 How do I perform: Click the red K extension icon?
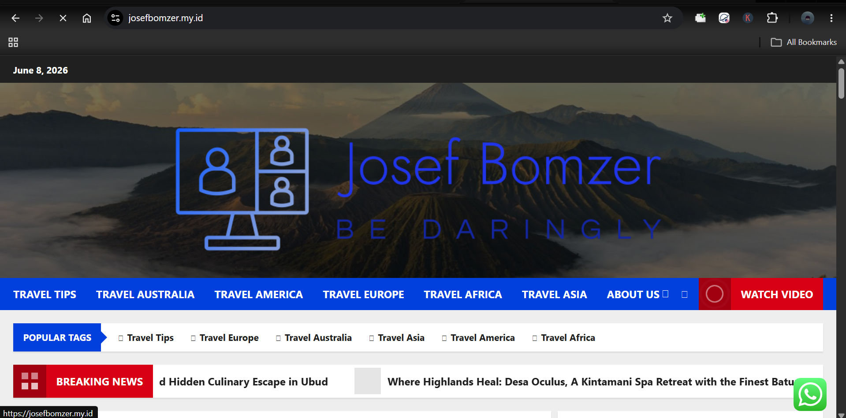pyautogui.click(x=748, y=18)
